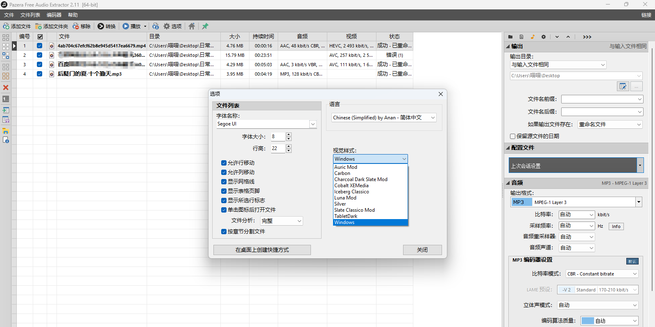Screen dimensions: 655x327
Task: Click the red X icon in left sidebar
Action: (x=6, y=87)
